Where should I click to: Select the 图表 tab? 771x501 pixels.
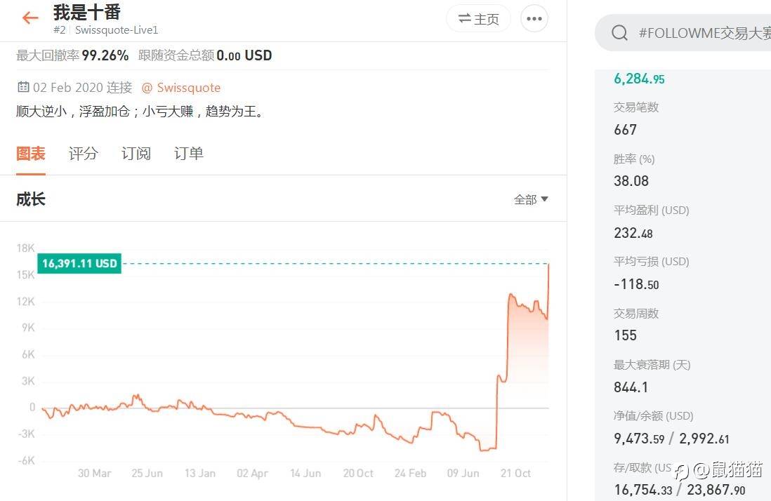31,154
